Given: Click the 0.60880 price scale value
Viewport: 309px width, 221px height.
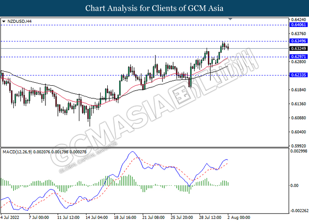Looking at the screenshot, I should click(x=298, y=118).
